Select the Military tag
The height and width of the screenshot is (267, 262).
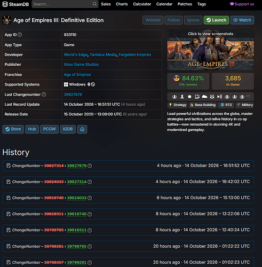245,105
